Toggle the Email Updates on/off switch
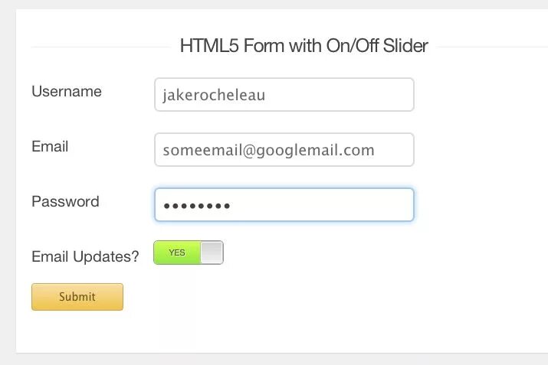Image resolution: width=548 pixels, height=365 pixels. (x=189, y=253)
